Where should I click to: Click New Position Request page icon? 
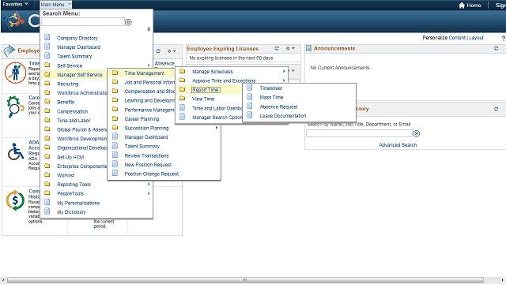pyautogui.click(x=115, y=164)
